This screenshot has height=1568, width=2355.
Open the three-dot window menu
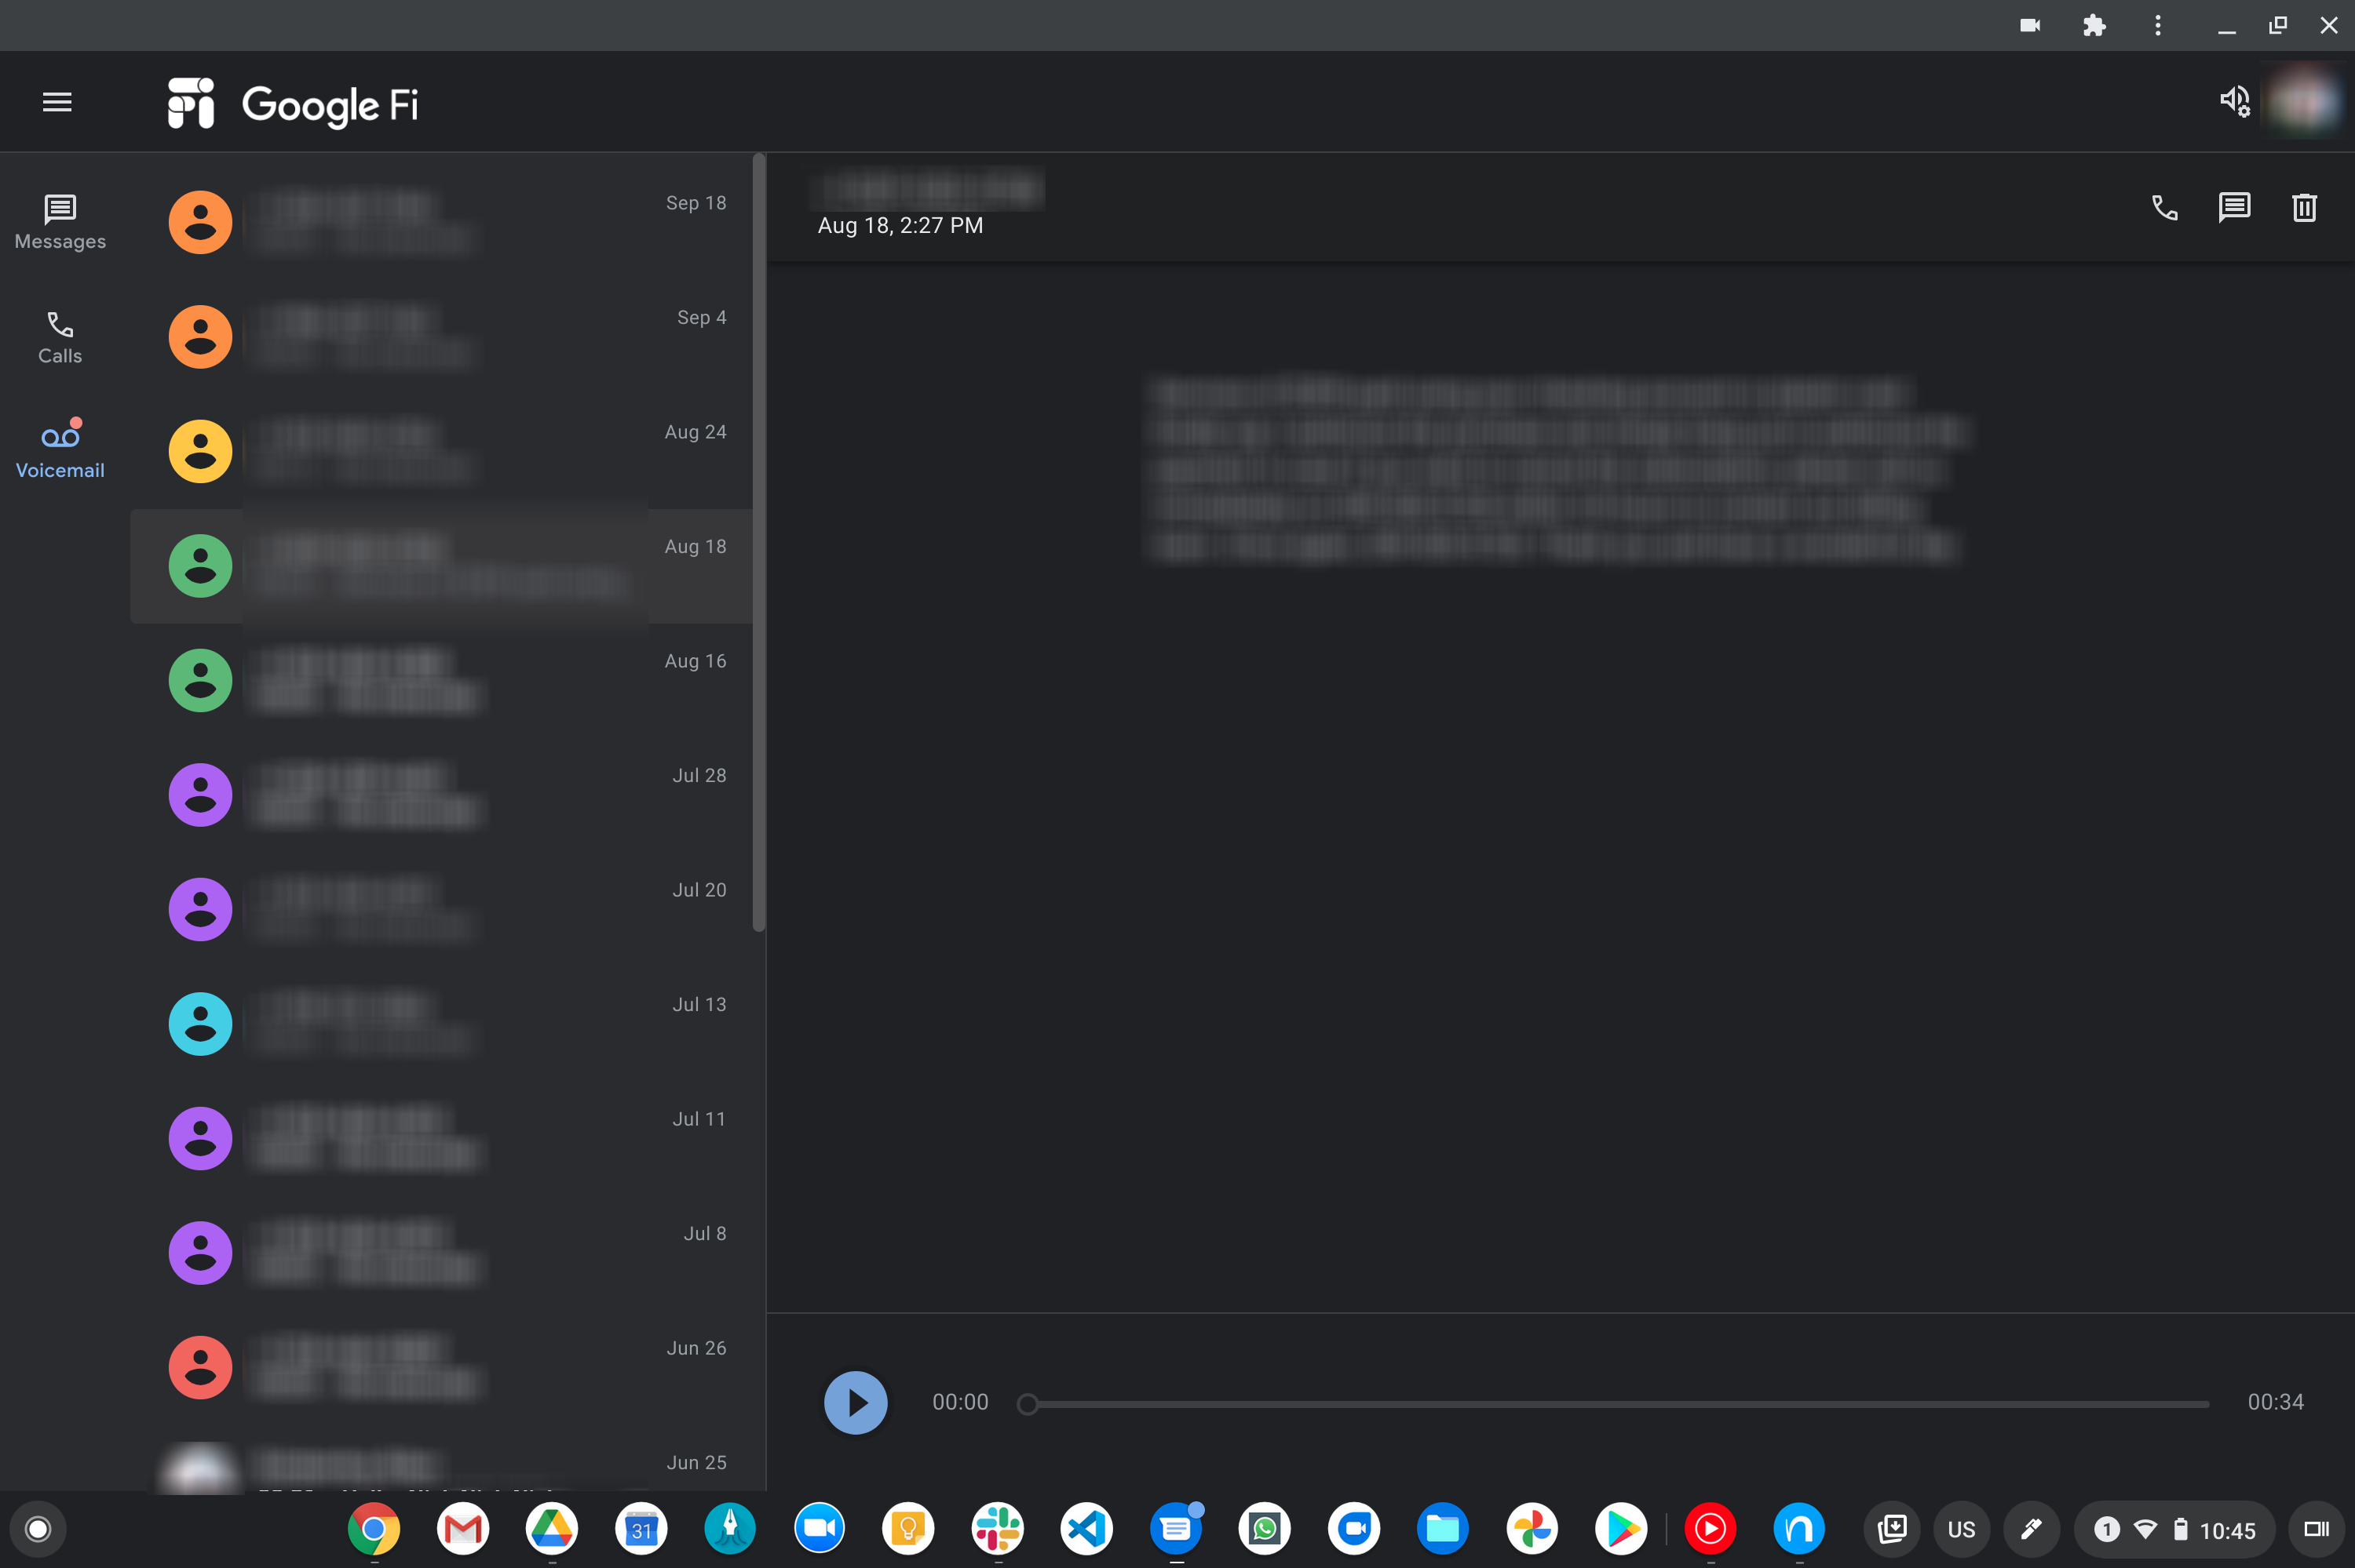click(2158, 26)
